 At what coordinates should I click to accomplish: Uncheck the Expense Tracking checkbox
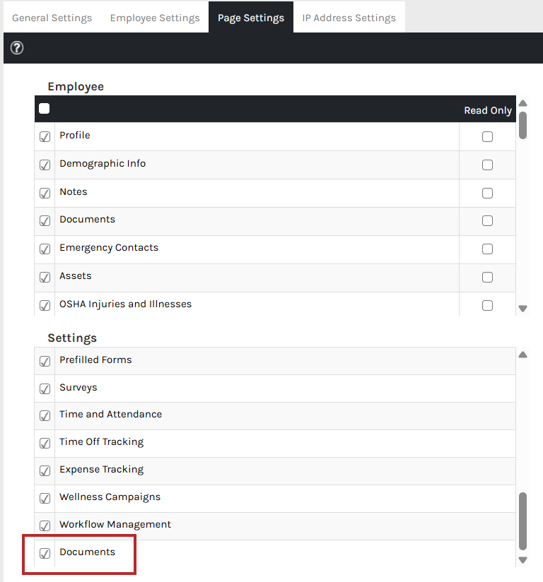click(45, 470)
